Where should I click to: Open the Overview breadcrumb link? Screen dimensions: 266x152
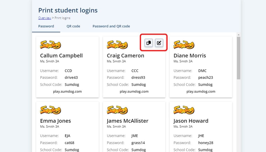click(x=44, y=18)
